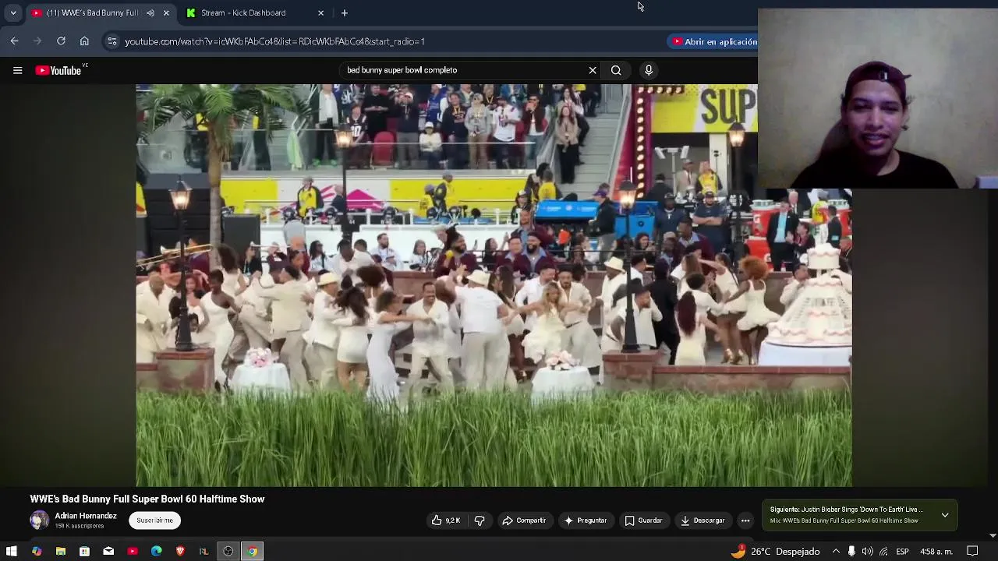998x561 pixels.
Task: Click the '159 K suscriptores' text
Action: click(x=80, y=526)
